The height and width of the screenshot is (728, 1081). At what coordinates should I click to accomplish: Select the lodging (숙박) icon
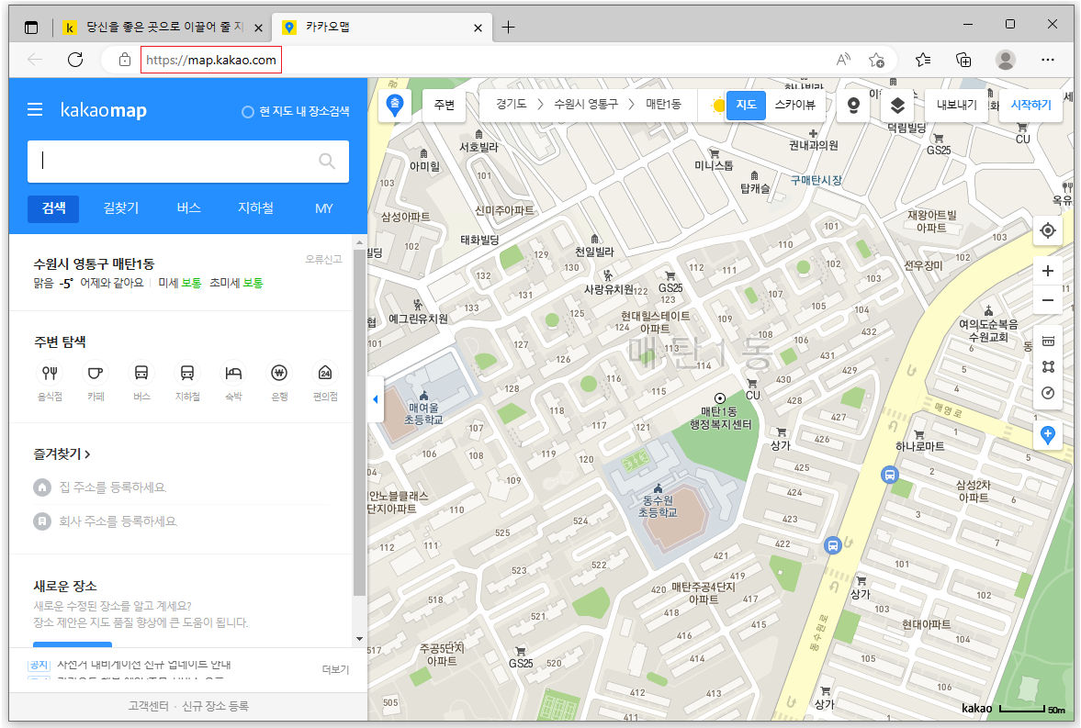pos(233,373)
